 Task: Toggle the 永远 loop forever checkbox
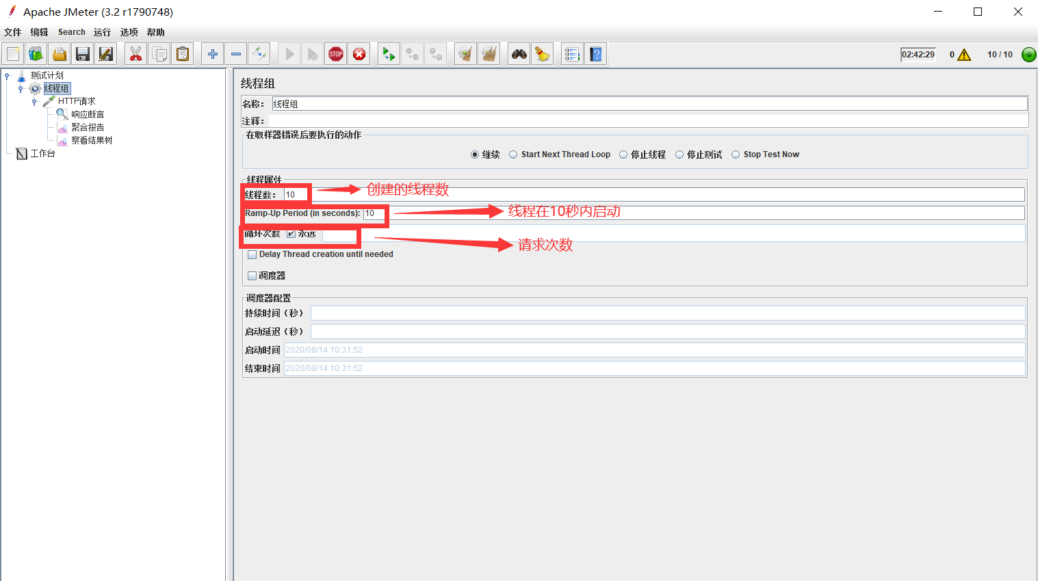[x=291, y=234]
